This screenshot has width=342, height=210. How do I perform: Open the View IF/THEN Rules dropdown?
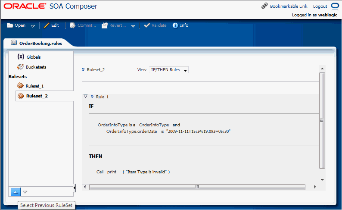coord(169,69)
